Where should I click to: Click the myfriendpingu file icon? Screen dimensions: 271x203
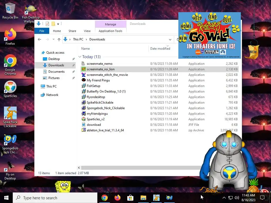pos(83,113)
